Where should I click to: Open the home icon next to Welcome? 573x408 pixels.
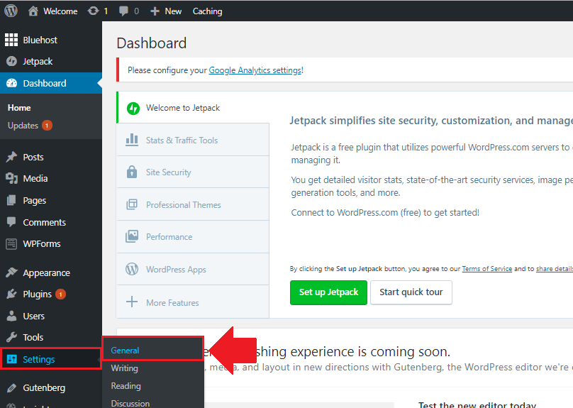click(33, 11)
